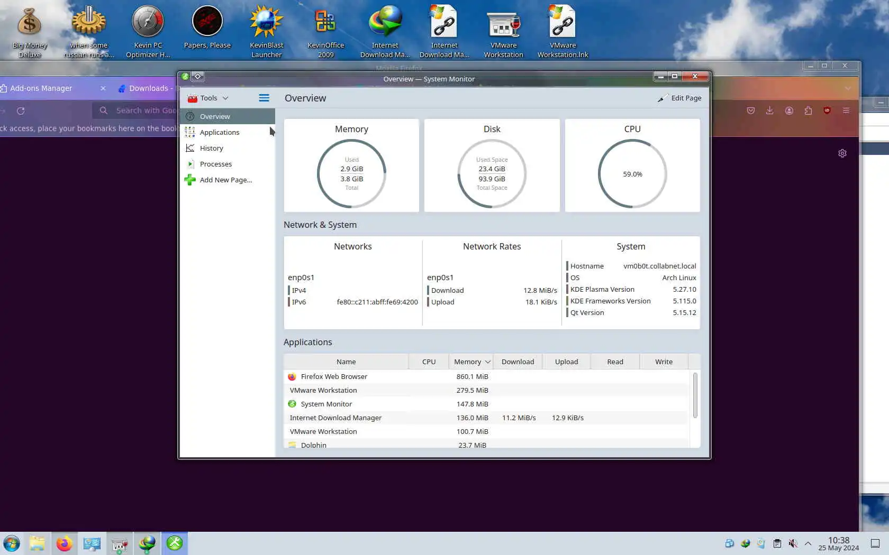The height and width of the screenshot is (555, 889).
Task: Click Internet Download Manager on the taskbar
Action: pos(147,543)
